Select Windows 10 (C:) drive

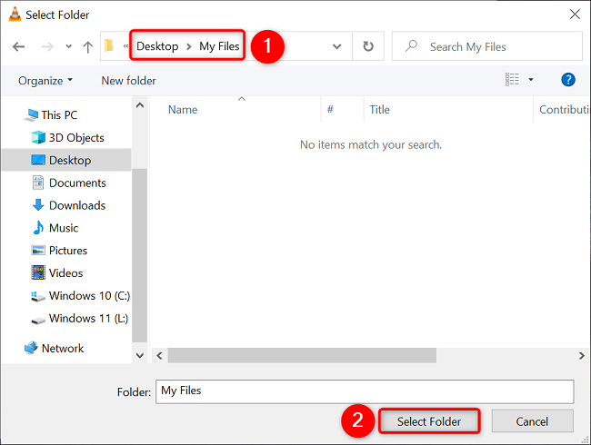click(89, 296)
